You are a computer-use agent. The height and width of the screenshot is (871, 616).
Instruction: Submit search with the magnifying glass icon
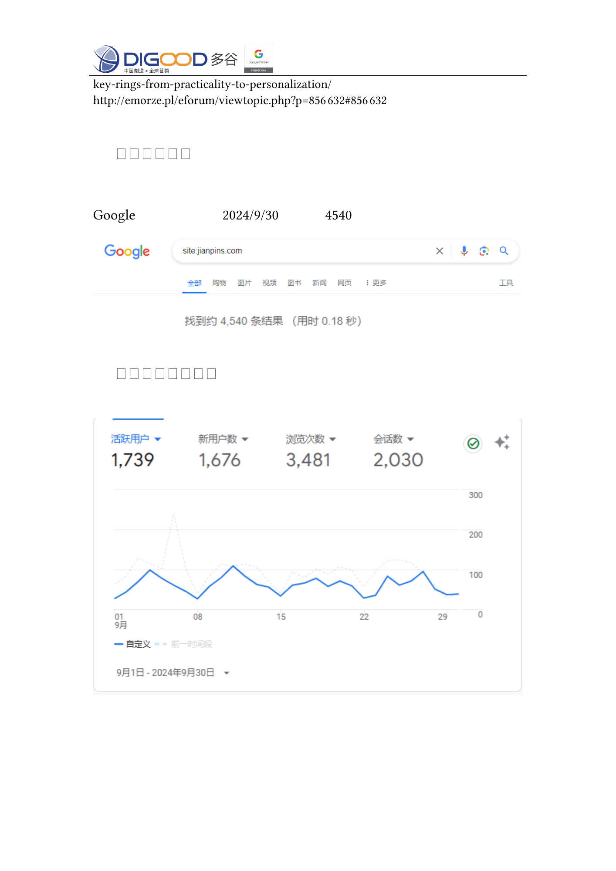coord(504,251)
